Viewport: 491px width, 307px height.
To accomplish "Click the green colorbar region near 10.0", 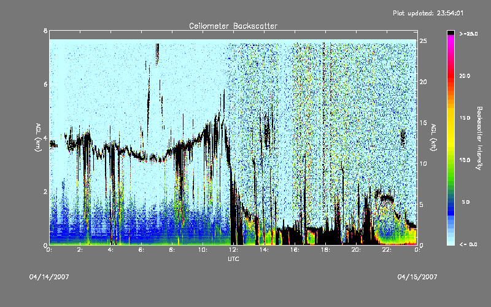I will [450, 160].
